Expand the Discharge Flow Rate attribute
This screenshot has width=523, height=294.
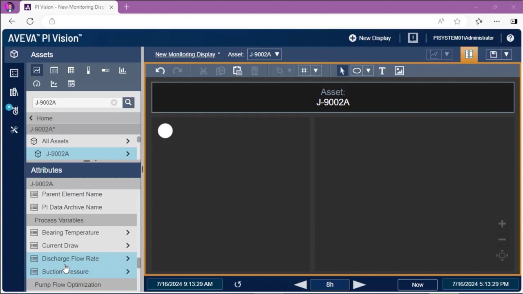point(127,258)
